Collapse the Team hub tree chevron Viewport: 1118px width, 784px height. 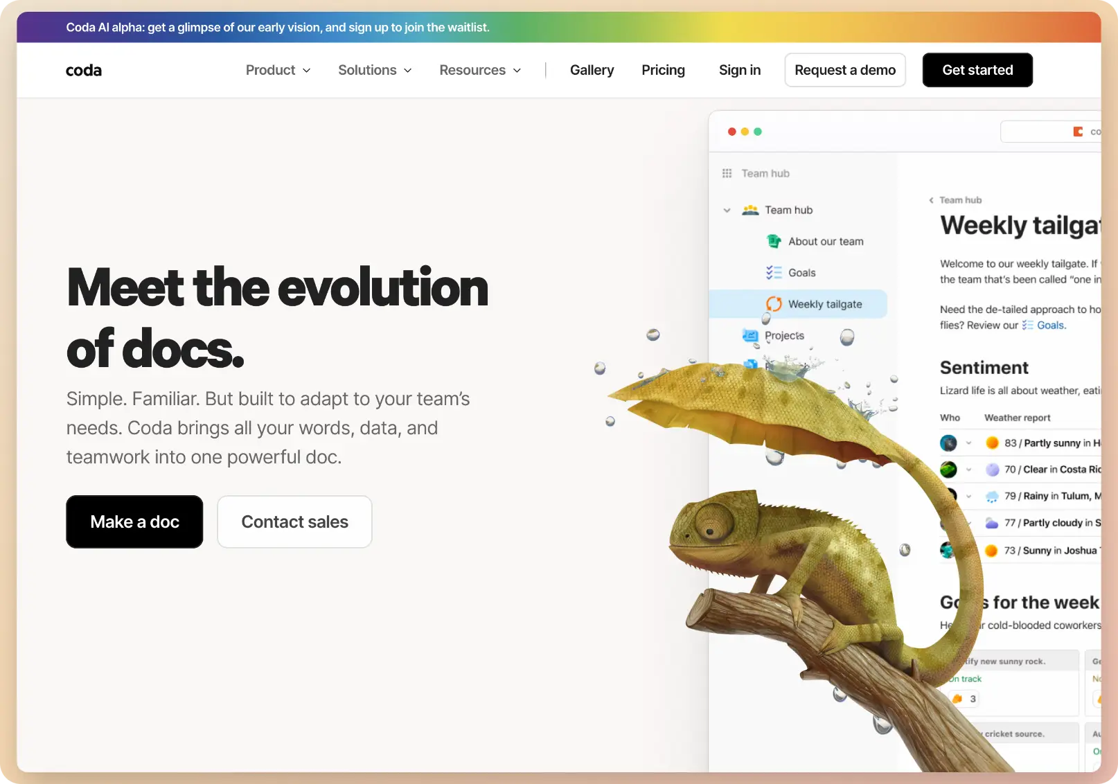click(727, 210)
